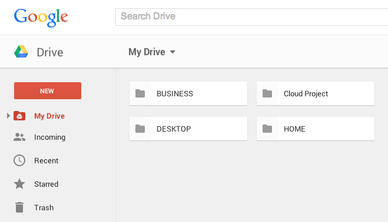
Task: Open the My Drive header dropdown
Action: [152, 52]
